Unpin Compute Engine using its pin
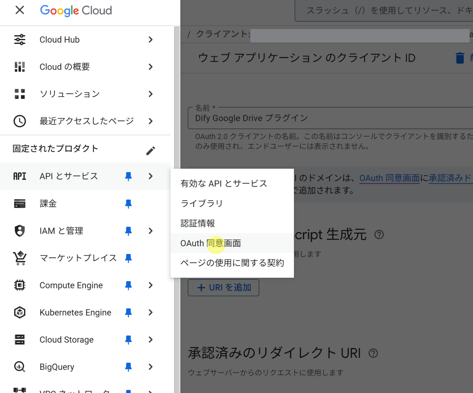The height and width of the screenshot is (393, 473). tap(128, 285)
